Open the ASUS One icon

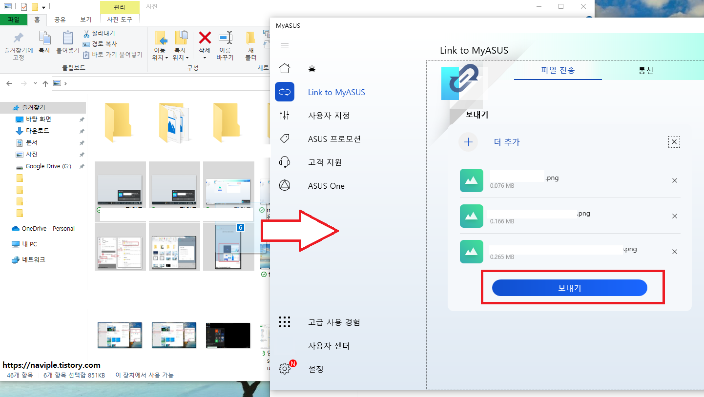285,185
